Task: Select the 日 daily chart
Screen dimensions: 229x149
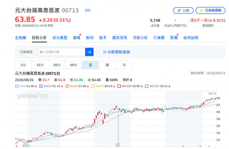Action: tap(90, 65)
